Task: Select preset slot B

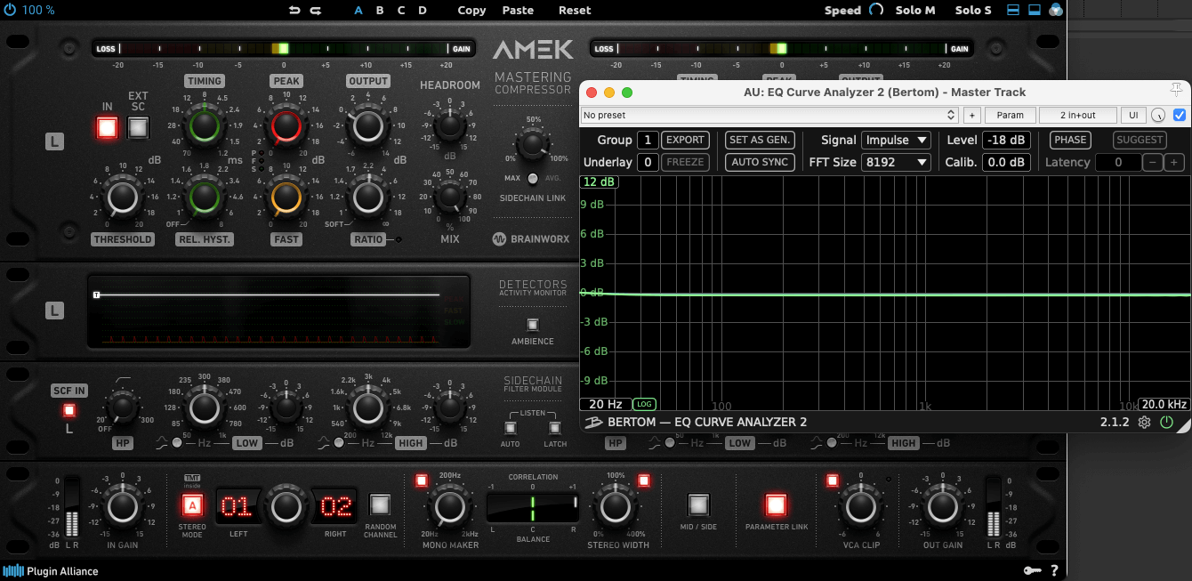Action: coord(380,10)
